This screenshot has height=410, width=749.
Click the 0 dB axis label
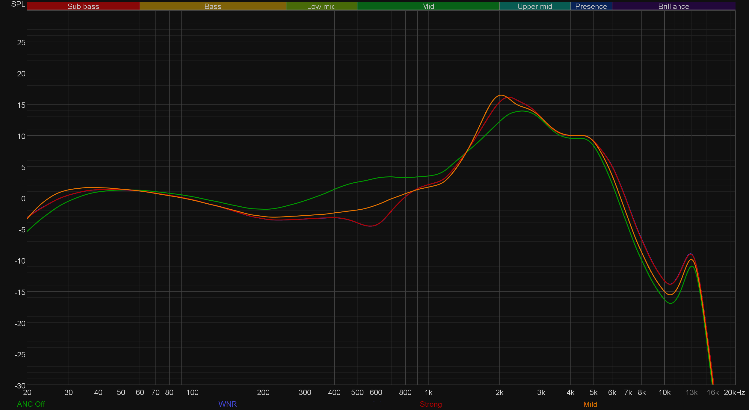point(23,199)
